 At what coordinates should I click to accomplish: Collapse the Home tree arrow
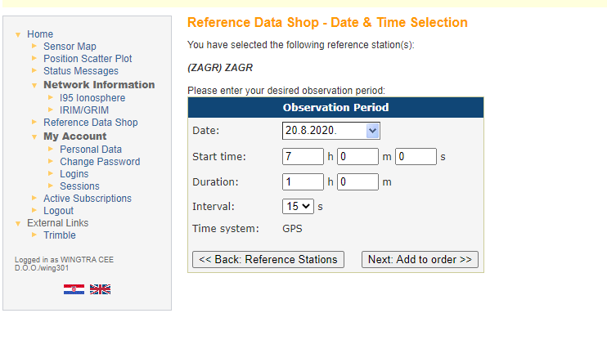(x=19, y=34)
